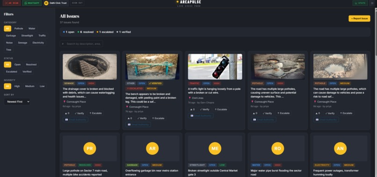Email Authority about the broken bench

click(x=138, y=125)
